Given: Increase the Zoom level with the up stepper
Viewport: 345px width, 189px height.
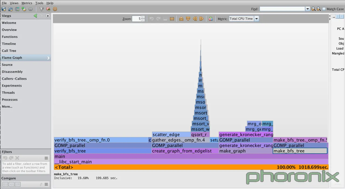Looking at the screenshot, I should click(143, 17).
